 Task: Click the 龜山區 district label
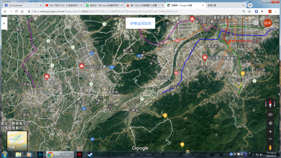(128, 50)
